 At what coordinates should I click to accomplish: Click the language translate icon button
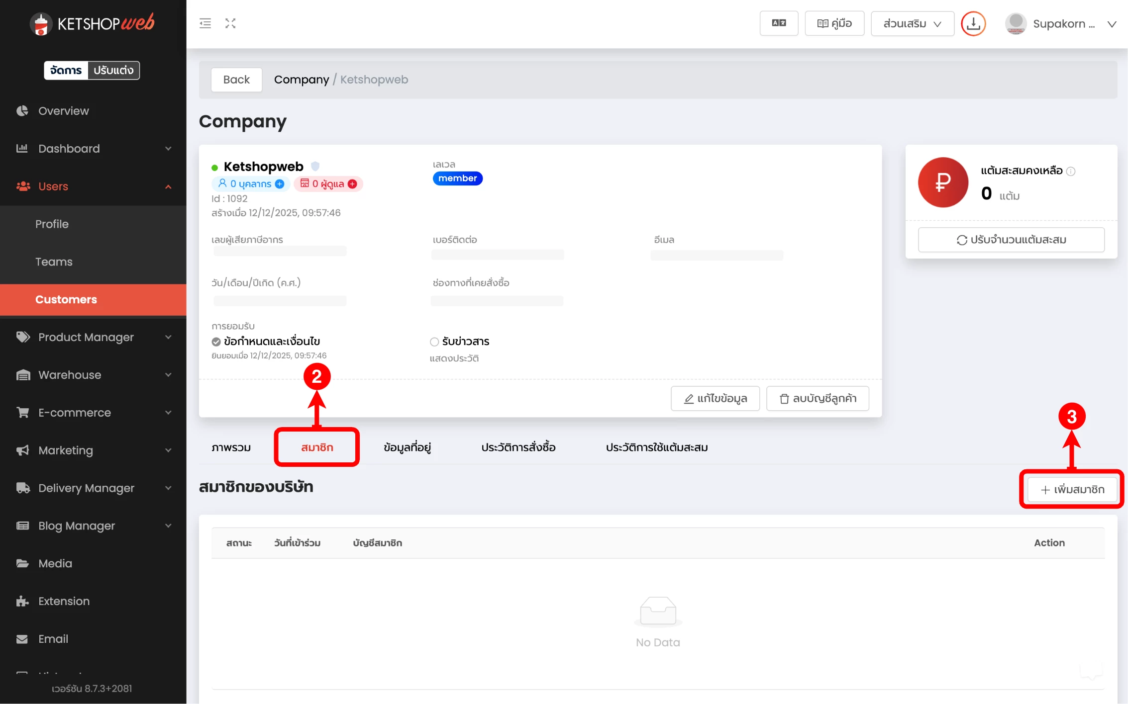pos(779,23)
